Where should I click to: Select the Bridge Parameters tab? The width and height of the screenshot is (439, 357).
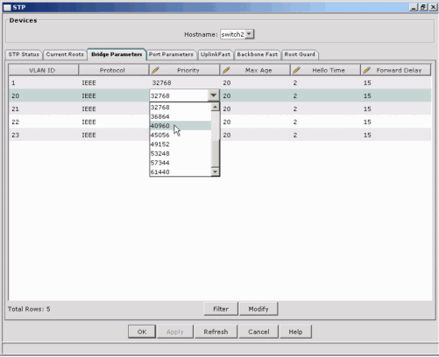(117, 54)
